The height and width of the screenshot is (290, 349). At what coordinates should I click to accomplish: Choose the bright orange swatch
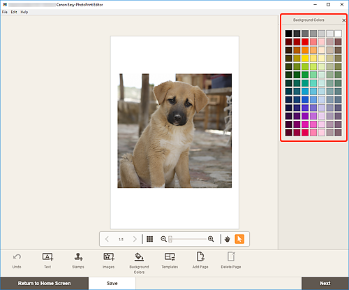(x=305, y=50)
